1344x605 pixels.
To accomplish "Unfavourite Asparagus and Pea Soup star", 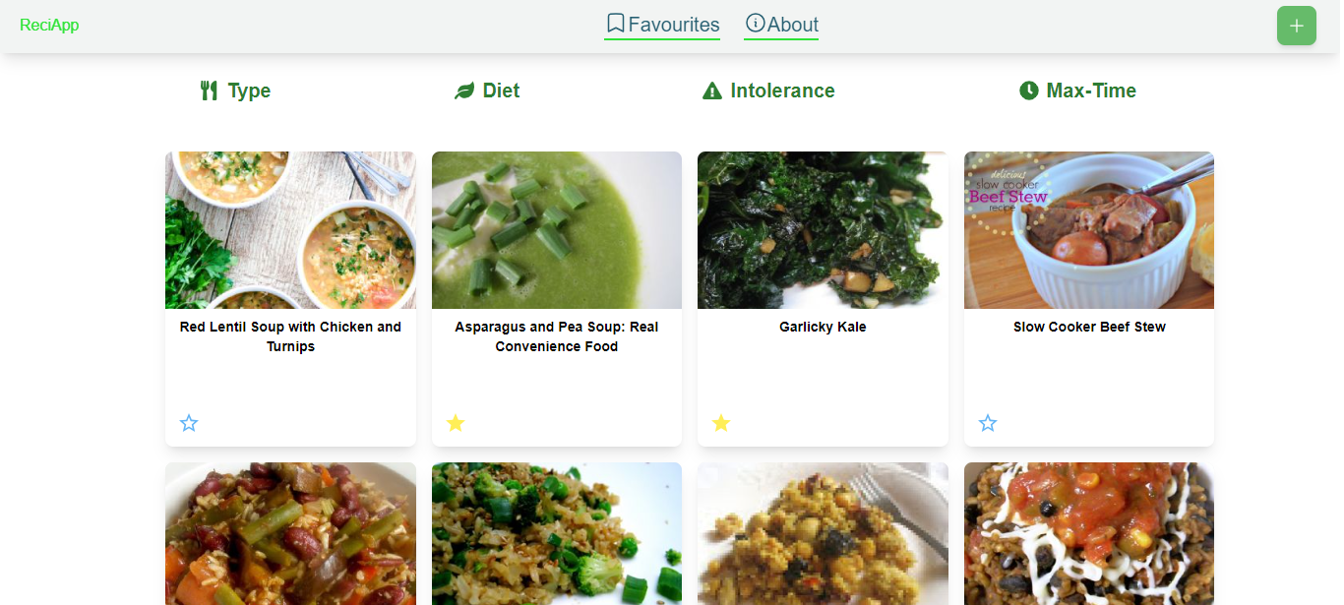I will [x=456, y=423].
